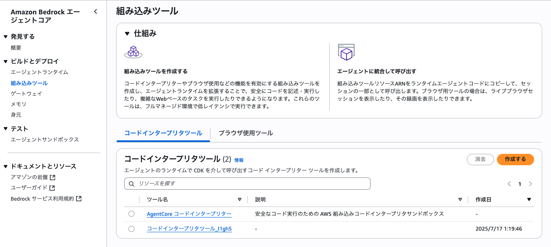This screenshot has width=551, height=247.
Task: Sort by the ツール名 column arrow
Action: click(x=240, y=199)
